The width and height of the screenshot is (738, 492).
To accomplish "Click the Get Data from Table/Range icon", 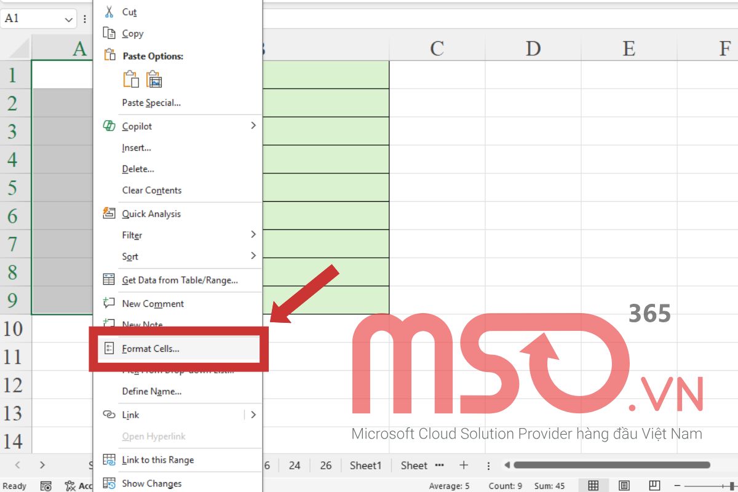I will coord(109,280).
